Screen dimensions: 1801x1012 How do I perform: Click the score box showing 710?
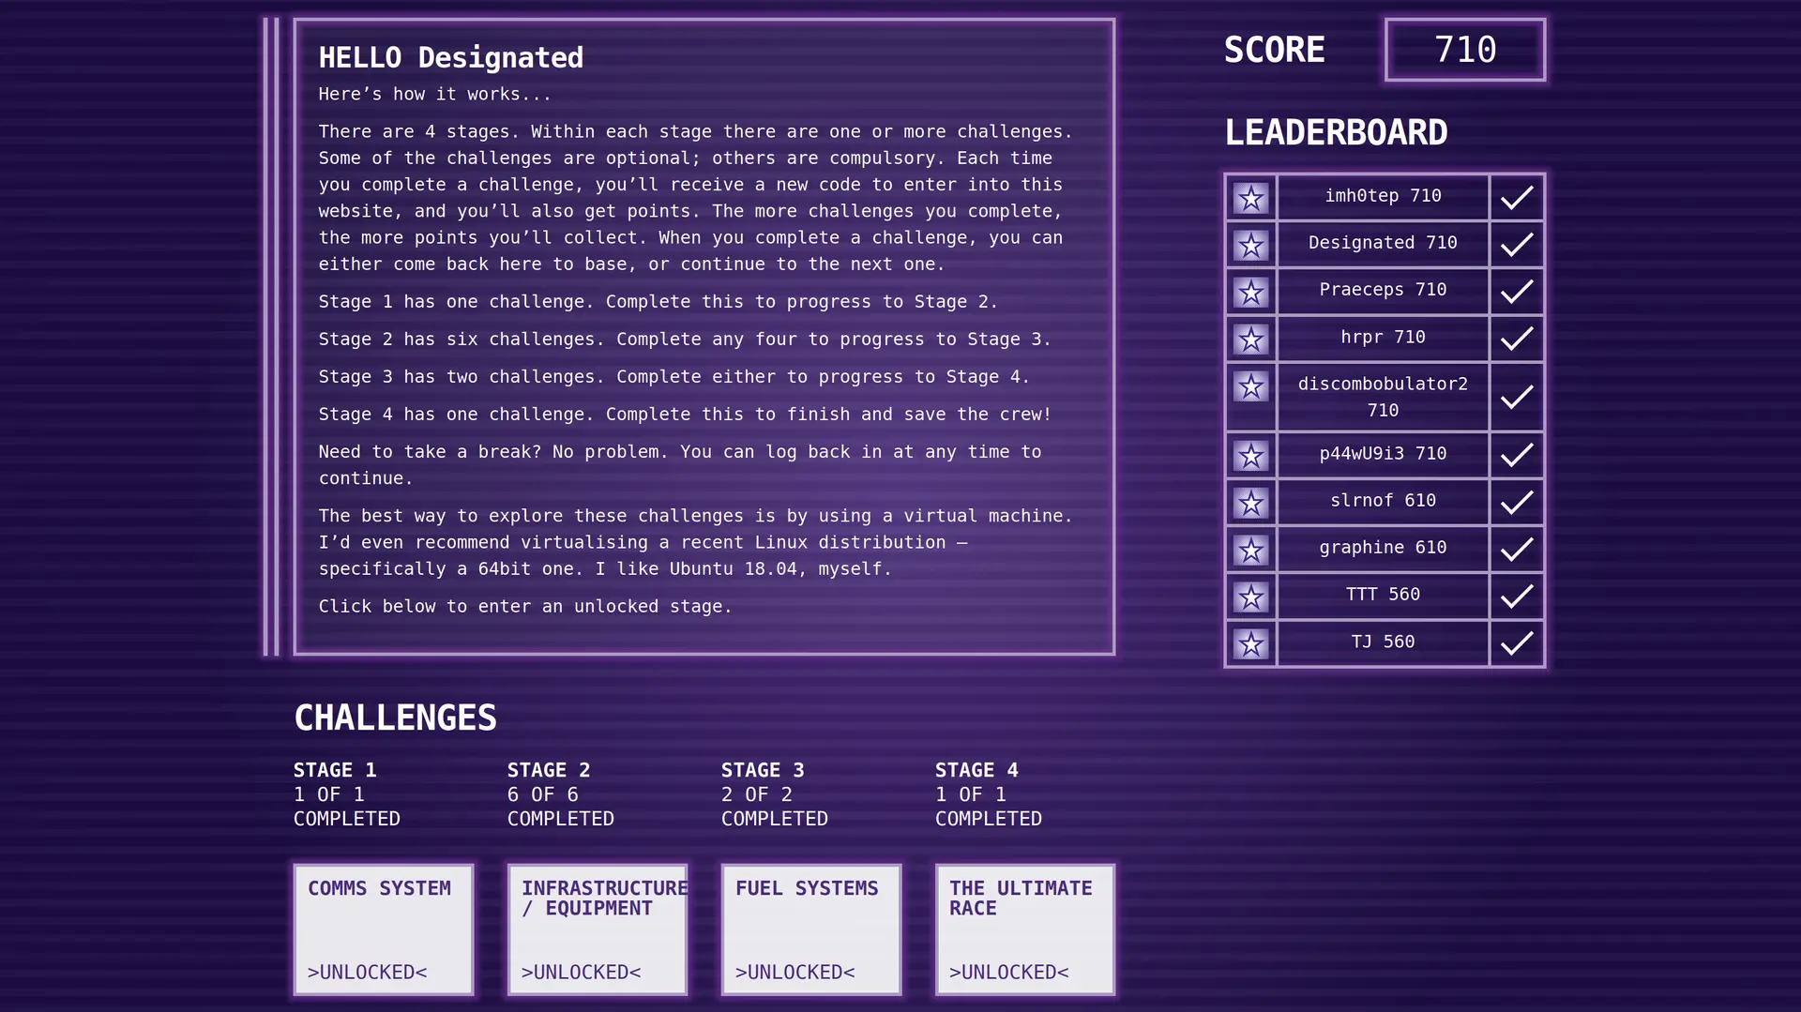[1465, 50]
